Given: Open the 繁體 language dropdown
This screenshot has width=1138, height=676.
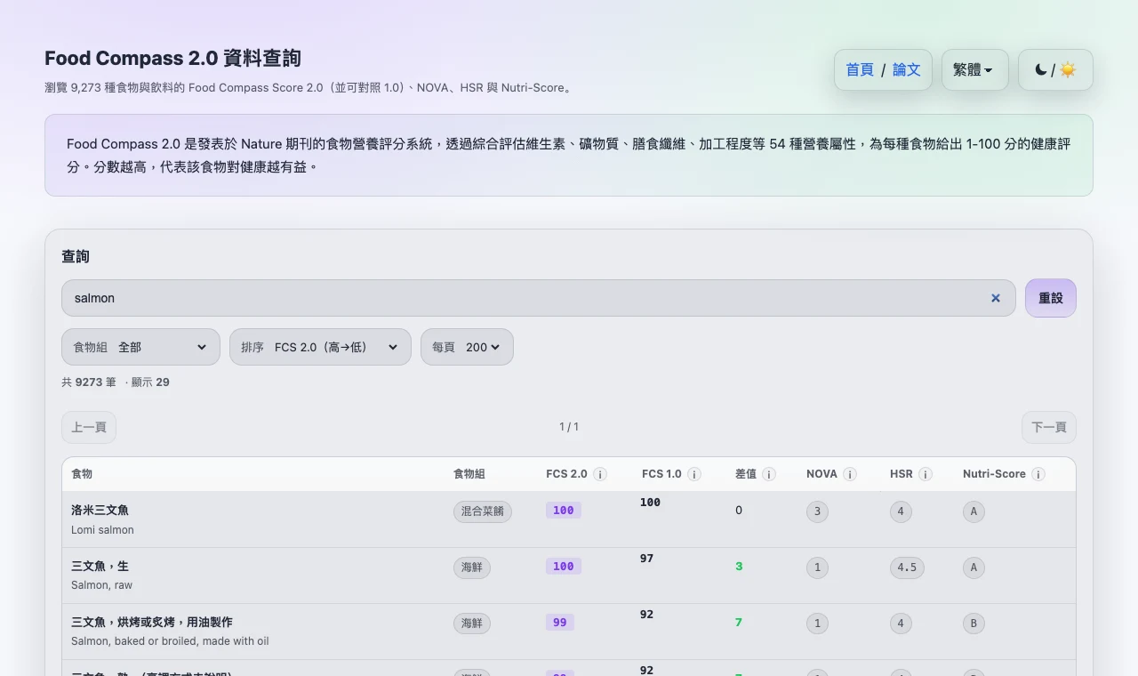Looking at the screenshot, I should [x=974, y=69].
